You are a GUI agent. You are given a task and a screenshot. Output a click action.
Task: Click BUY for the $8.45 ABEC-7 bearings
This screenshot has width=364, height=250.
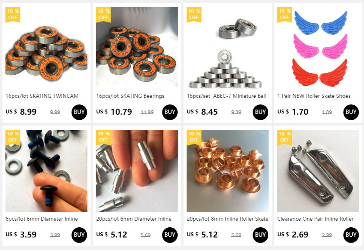click(260, 112)
